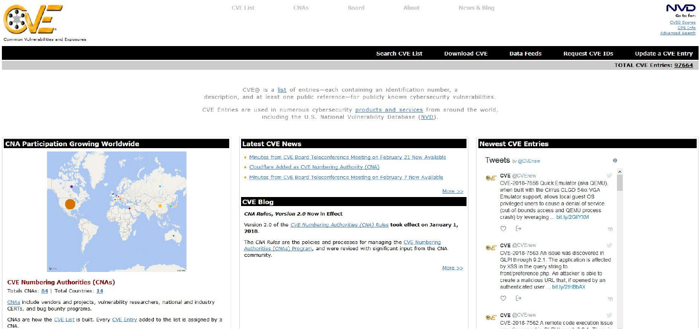Click the 1h timestamp on the CVE-2018-7563 tweet
This screenshot has height=329, width=700.
coord(610,299)
